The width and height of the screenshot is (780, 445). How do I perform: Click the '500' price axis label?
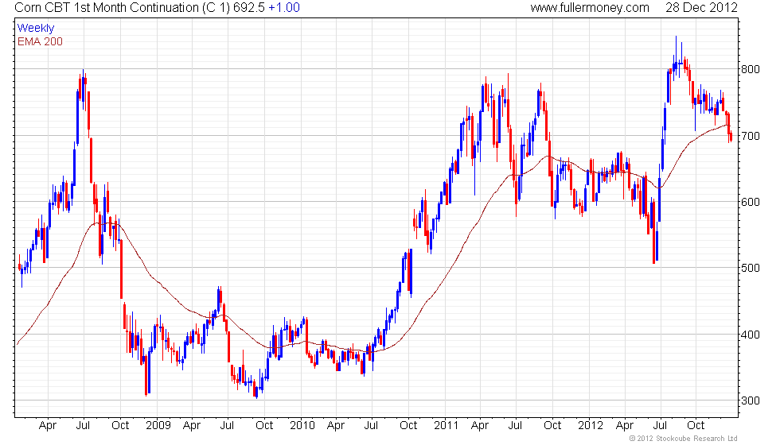tap(750, 269)
